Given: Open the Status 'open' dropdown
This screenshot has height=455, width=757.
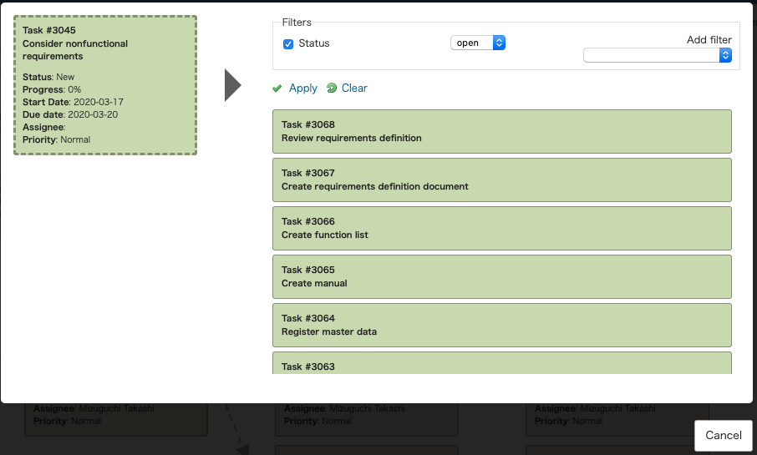Looking at the screenshot, I should [478, 43].
